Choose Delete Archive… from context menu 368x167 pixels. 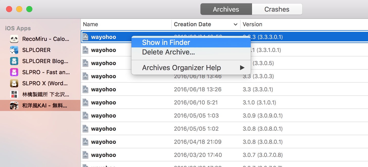(x=191, y=52)
